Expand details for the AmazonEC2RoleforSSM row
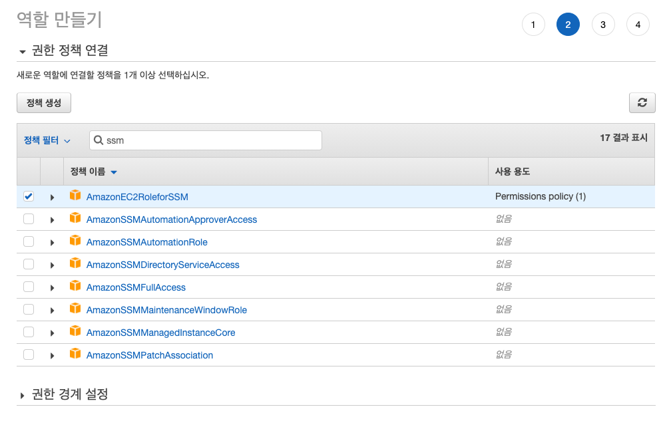Image resolution: width=671 pixels, height=431 pixels. 52,198
